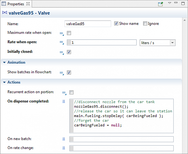Collapse the Actions section
Viewport: 188px width, 154px height.
tap(4, 82)
